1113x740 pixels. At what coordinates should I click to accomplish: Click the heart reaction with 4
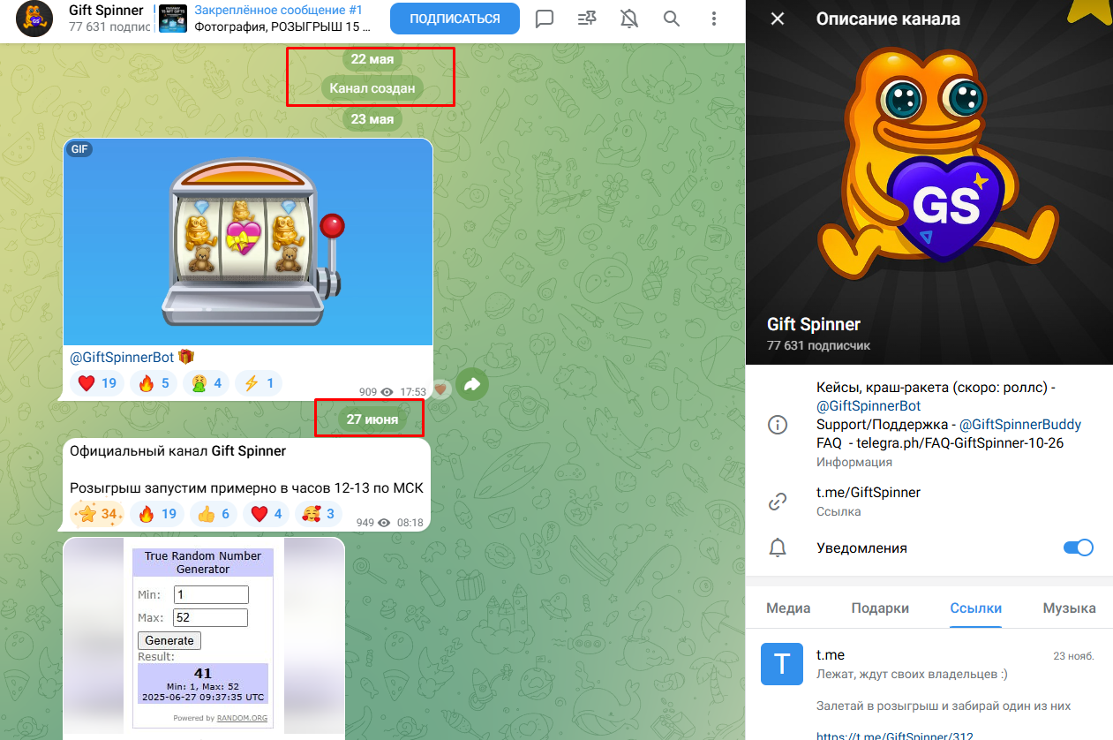click(266, 514)
